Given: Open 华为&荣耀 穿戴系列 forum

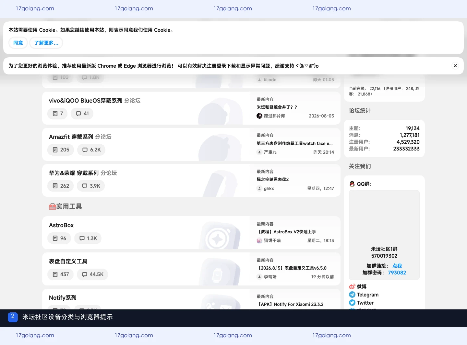Looking at the screenshot, I should click(x=74, y=173).
